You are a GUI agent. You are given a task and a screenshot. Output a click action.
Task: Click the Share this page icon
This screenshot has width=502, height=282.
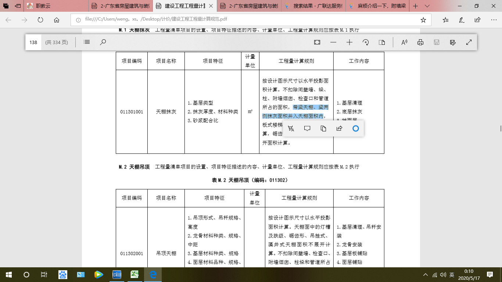pyautogui.click(x=477, y=20)
